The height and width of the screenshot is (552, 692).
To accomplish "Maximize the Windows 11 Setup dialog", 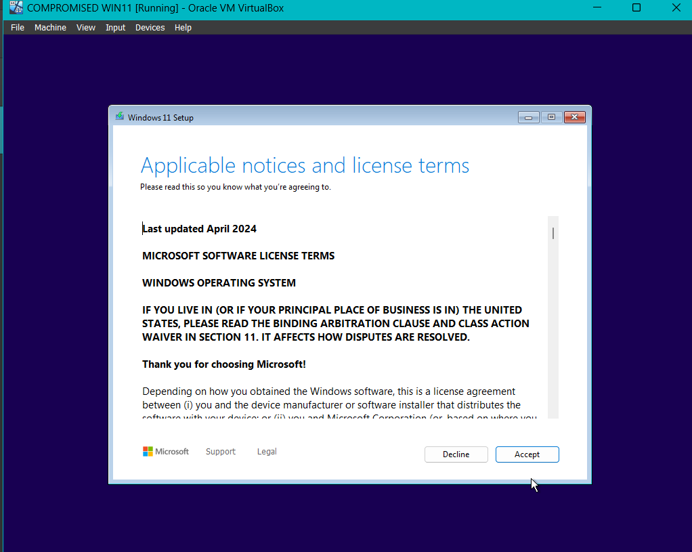I will pyautogui.click(x=551, y=117).
